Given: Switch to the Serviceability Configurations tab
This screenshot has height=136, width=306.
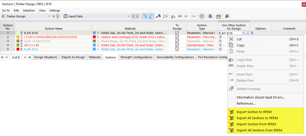Looking at the screenshot, I should [x=175, y=57].
